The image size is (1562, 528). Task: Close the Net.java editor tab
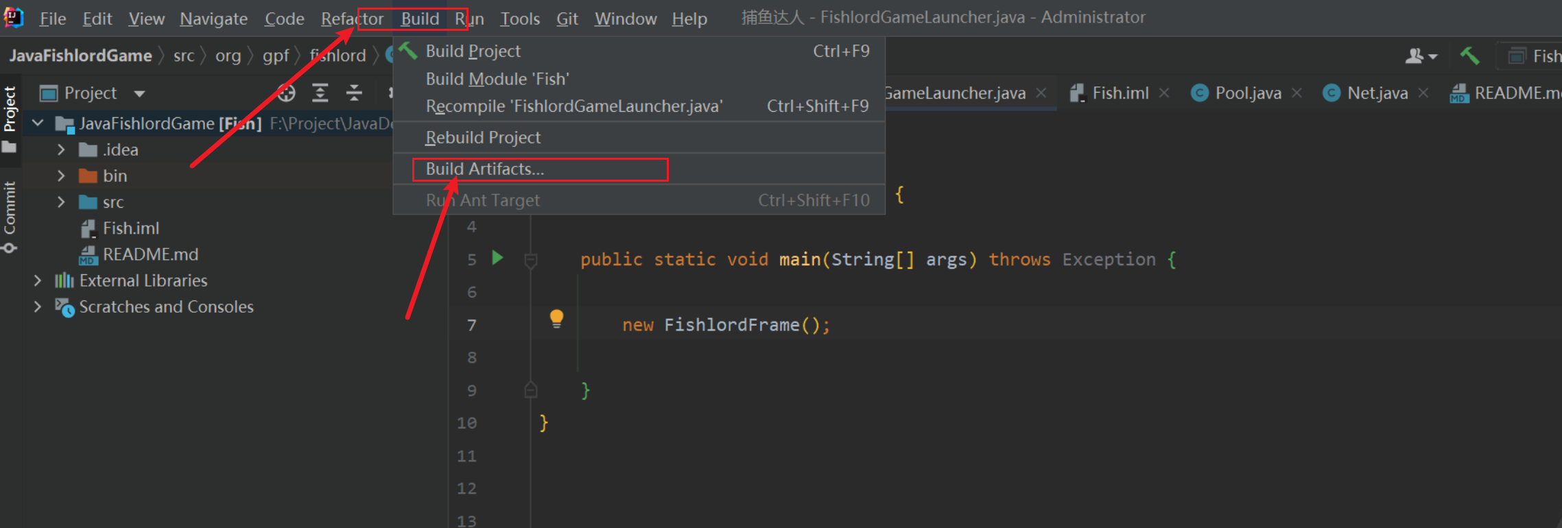point(1423,93)
